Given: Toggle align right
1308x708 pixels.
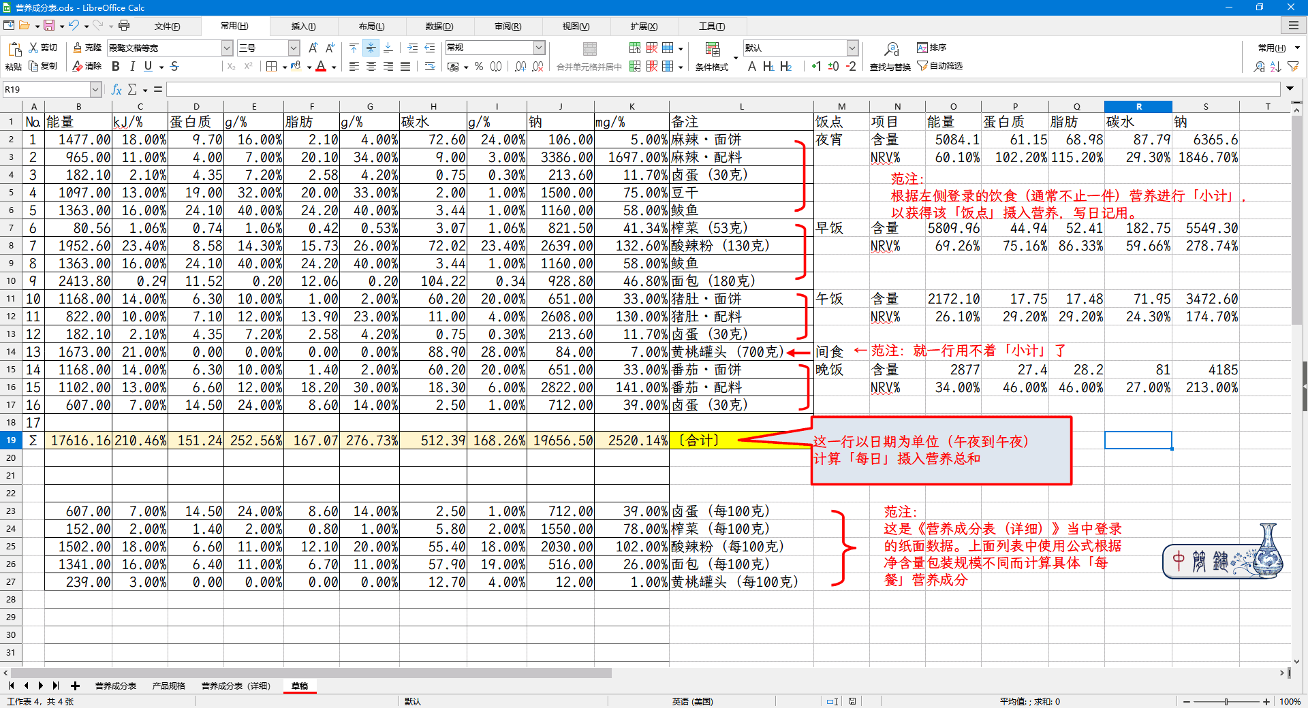Looking at the screenshot, I should tap(388, 66).
